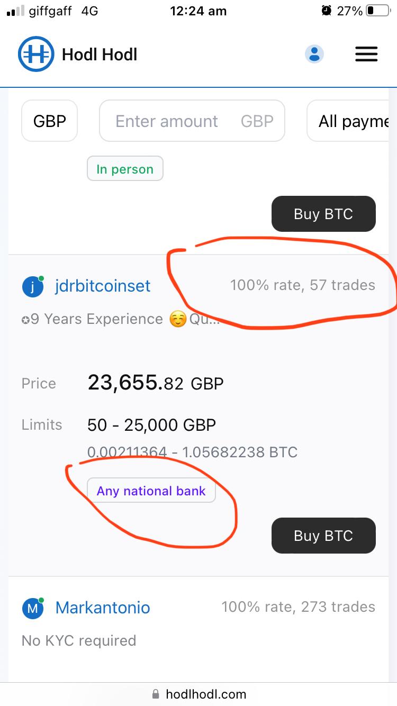Screen dimensions: 397x706
Task: Open the user account profile icon
Action: [x=314, y=54]
